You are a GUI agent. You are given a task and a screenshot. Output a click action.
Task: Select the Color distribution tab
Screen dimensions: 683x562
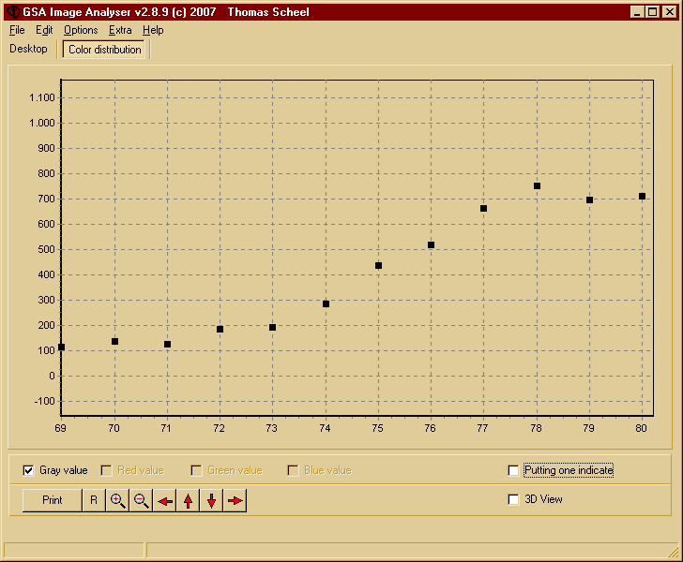104,49
